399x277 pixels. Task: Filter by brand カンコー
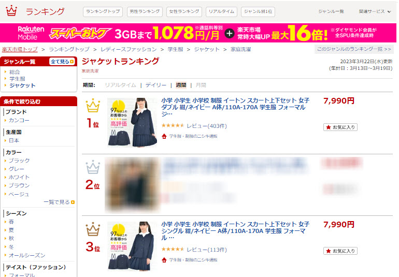click(x=19, y=120)
